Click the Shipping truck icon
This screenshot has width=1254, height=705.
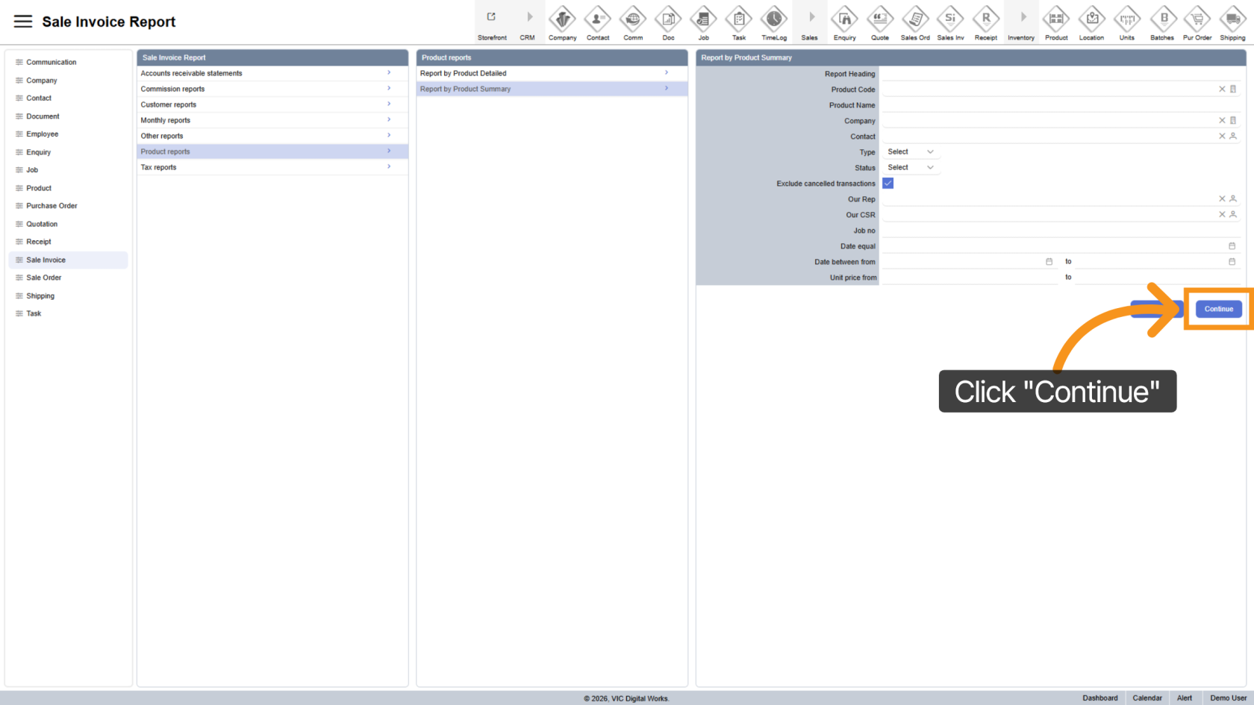tap(1232, 20)
